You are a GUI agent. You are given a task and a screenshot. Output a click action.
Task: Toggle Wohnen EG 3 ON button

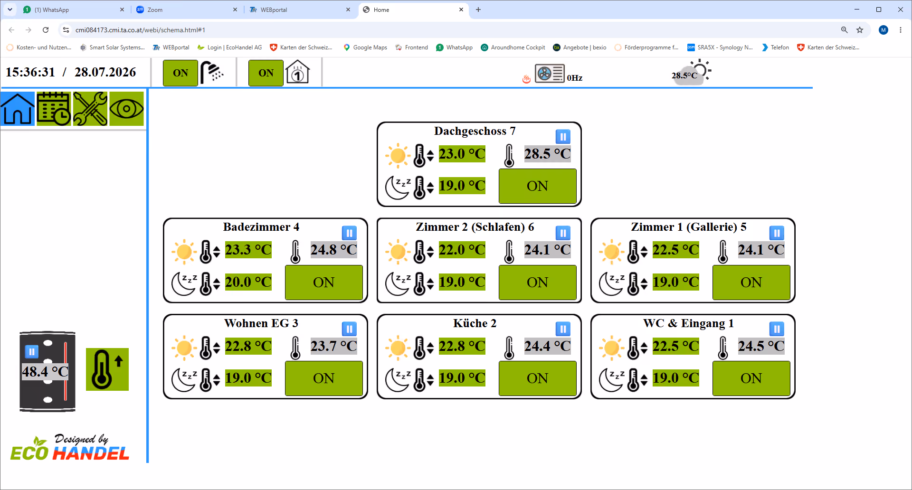324,378
